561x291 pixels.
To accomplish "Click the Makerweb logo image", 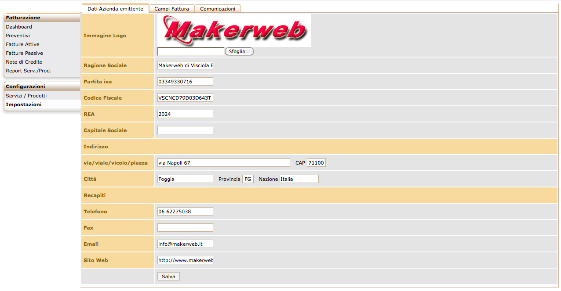I will (234, 30).
